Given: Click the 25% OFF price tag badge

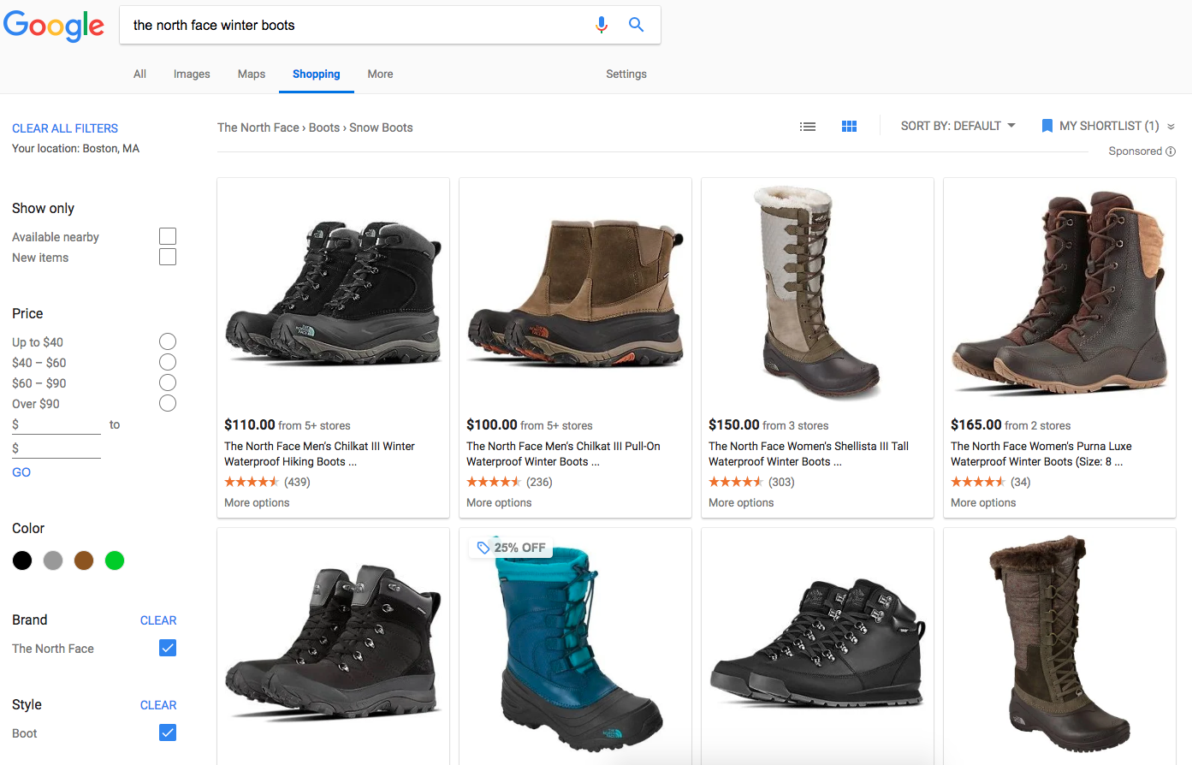Looking at the screenshot, I should pos(511,548).
